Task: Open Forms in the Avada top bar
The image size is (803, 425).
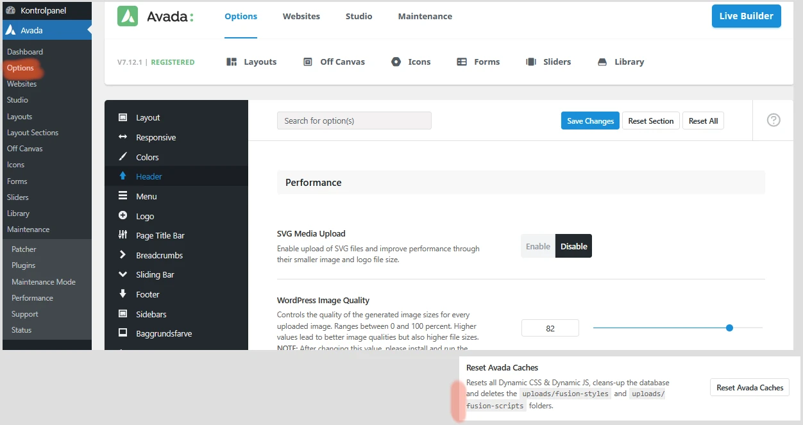Action: tap(478, 62)
